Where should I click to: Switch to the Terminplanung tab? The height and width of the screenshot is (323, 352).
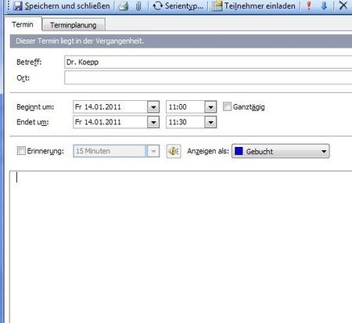(74, 25)
